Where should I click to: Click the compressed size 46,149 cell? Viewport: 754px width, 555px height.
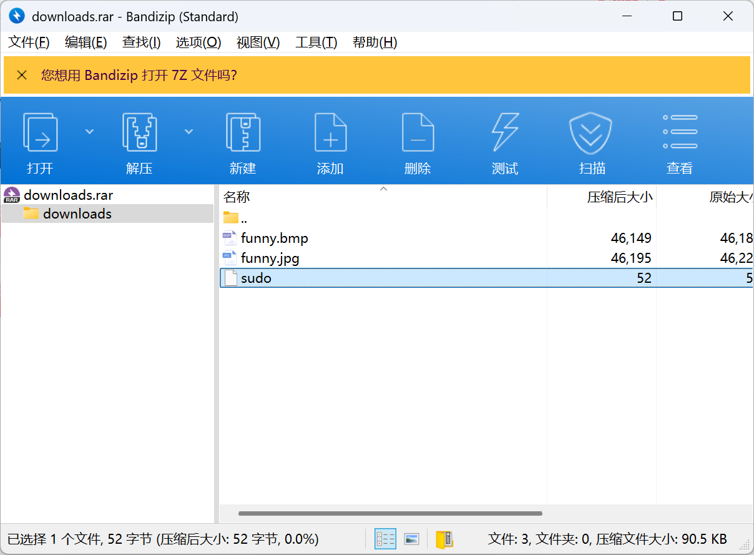(x=631, y=238)
